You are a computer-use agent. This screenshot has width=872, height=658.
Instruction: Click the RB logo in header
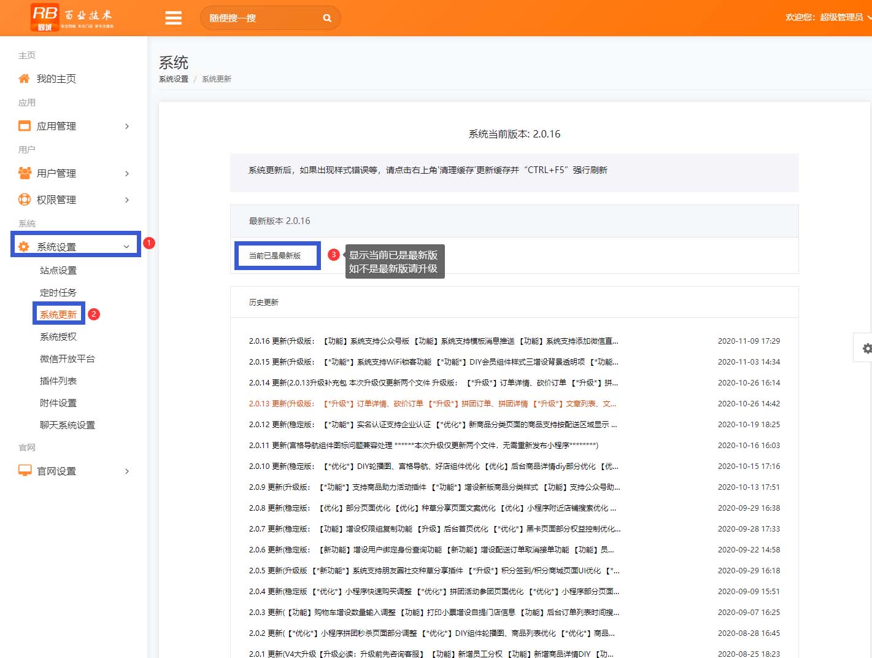(x=45, y=17)
